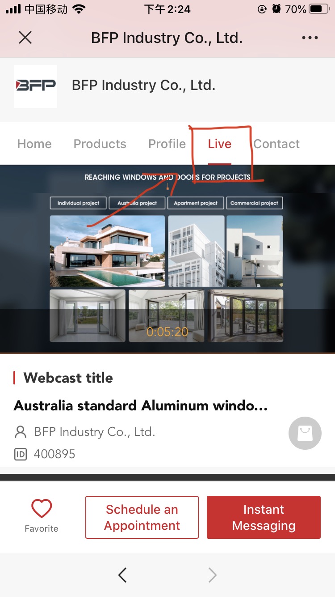Select the Live tab

[220, 144]
